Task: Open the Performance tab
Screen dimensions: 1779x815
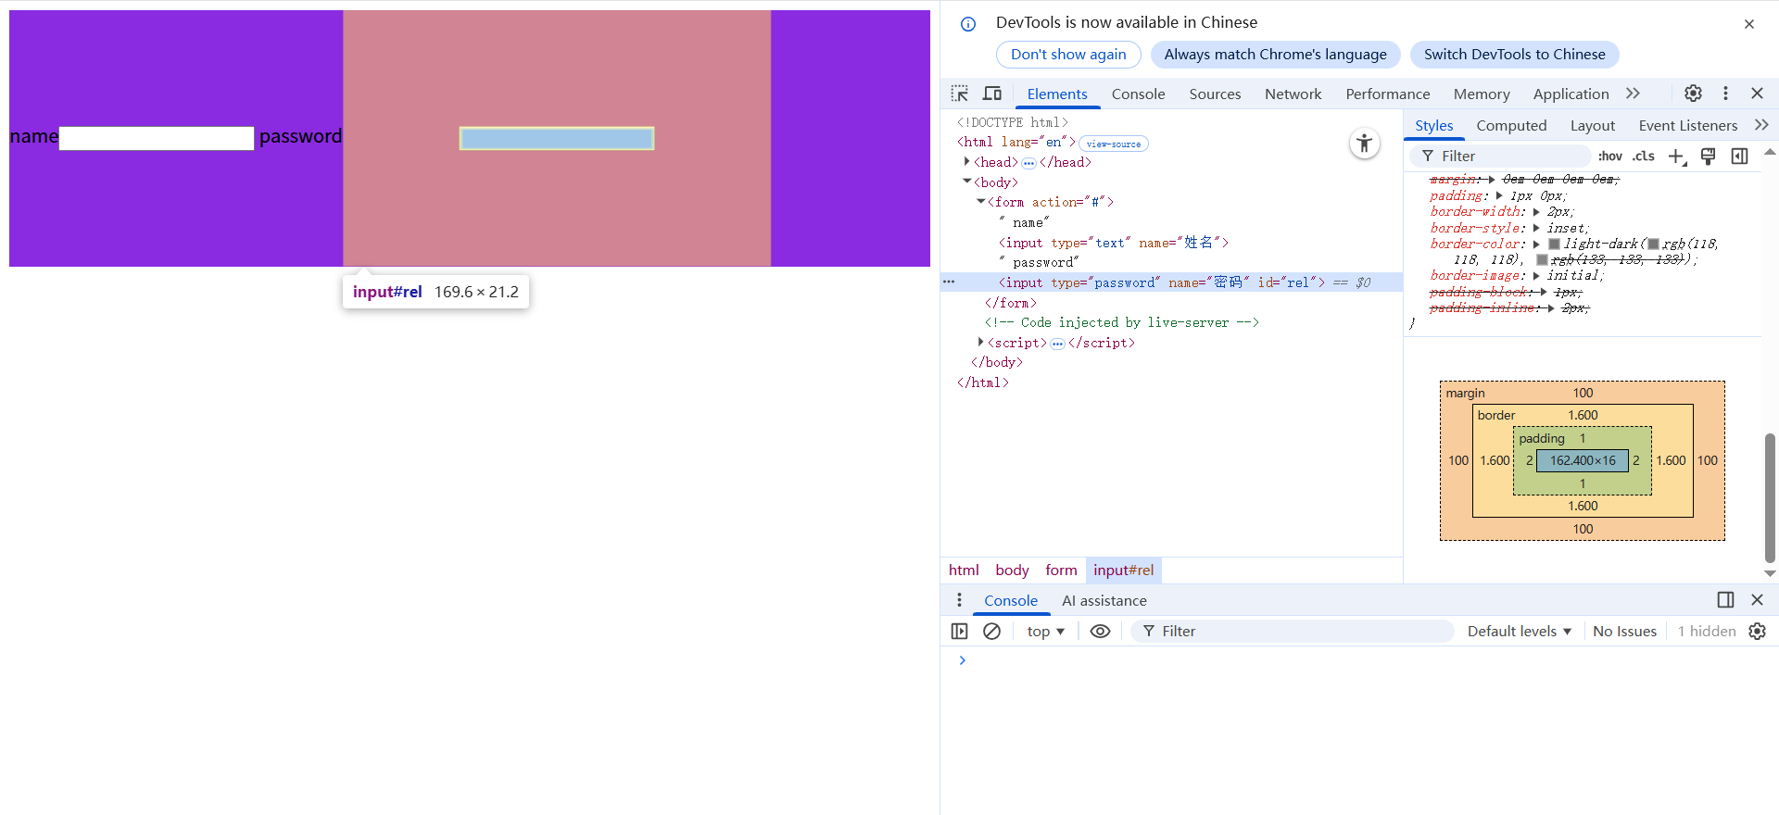Action: tap(1387, 94)
